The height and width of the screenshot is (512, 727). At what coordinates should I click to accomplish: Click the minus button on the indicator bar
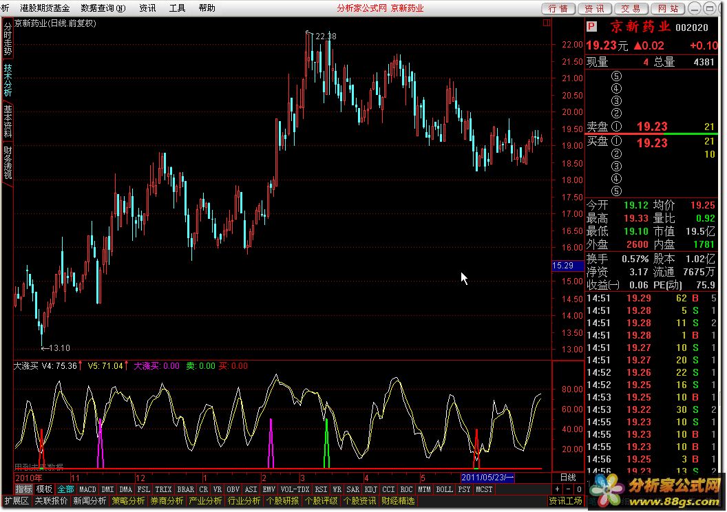click(569, 489)
